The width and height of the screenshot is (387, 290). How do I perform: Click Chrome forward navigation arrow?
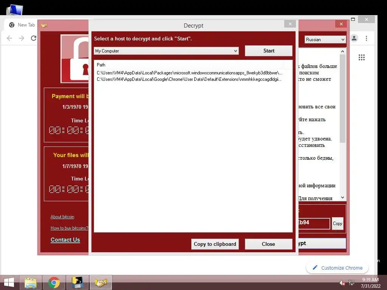point(22,38)
